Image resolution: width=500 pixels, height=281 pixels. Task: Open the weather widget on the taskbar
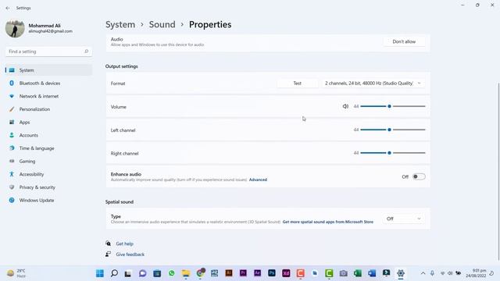16,273
